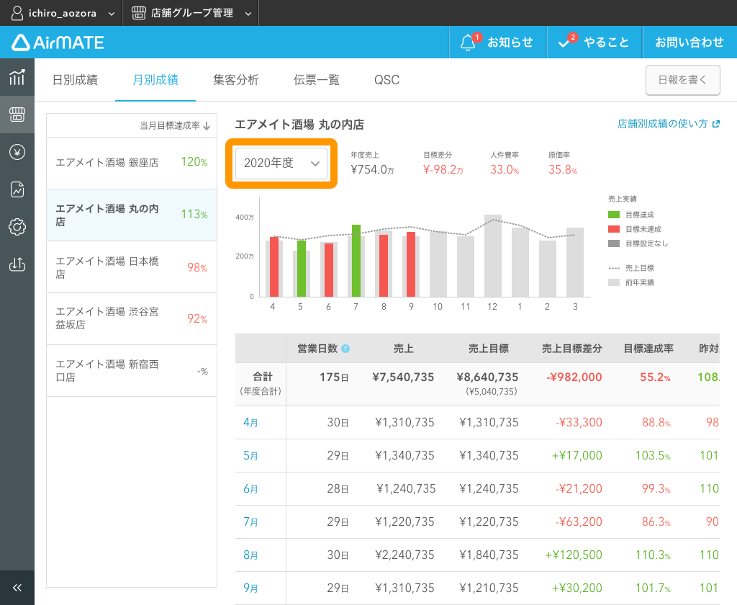Click the 営業日数 help question icon
Screen dimensions: 737x605
coord(345,349)
